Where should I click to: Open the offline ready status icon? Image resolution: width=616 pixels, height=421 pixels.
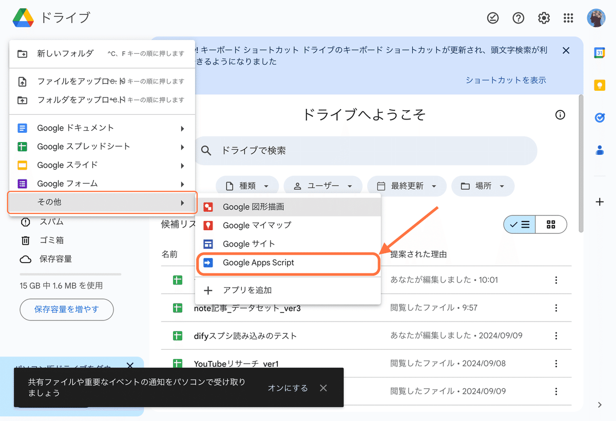493,18
